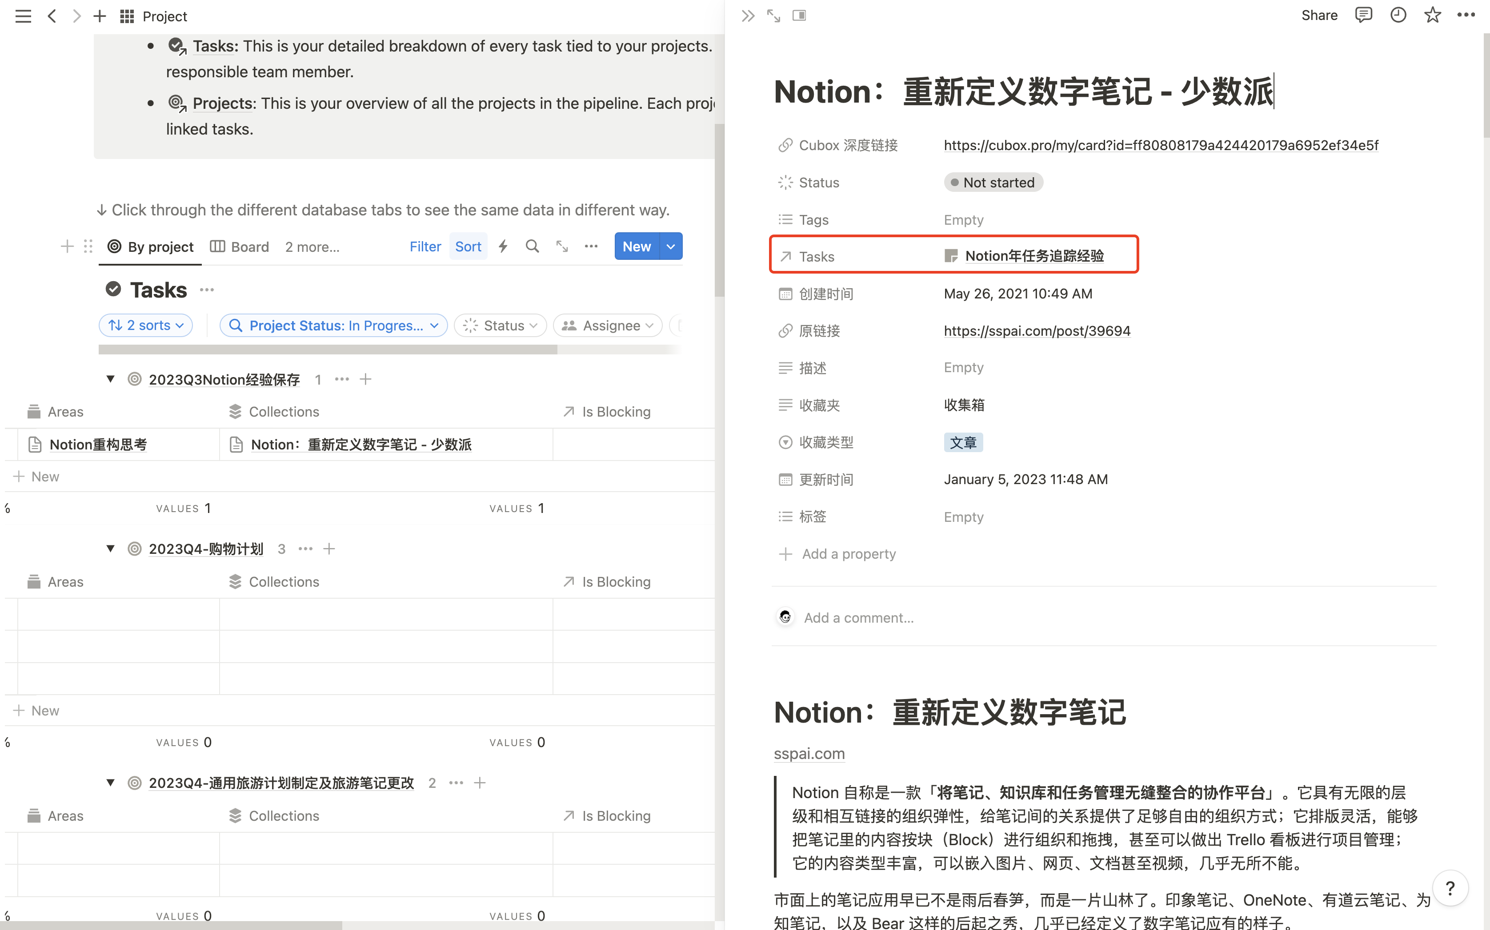Image resolution: width=1490 pixels, height=930 pixels.
Task: Close the side peek panel with double chevron
Action: (x=748, y=16)
